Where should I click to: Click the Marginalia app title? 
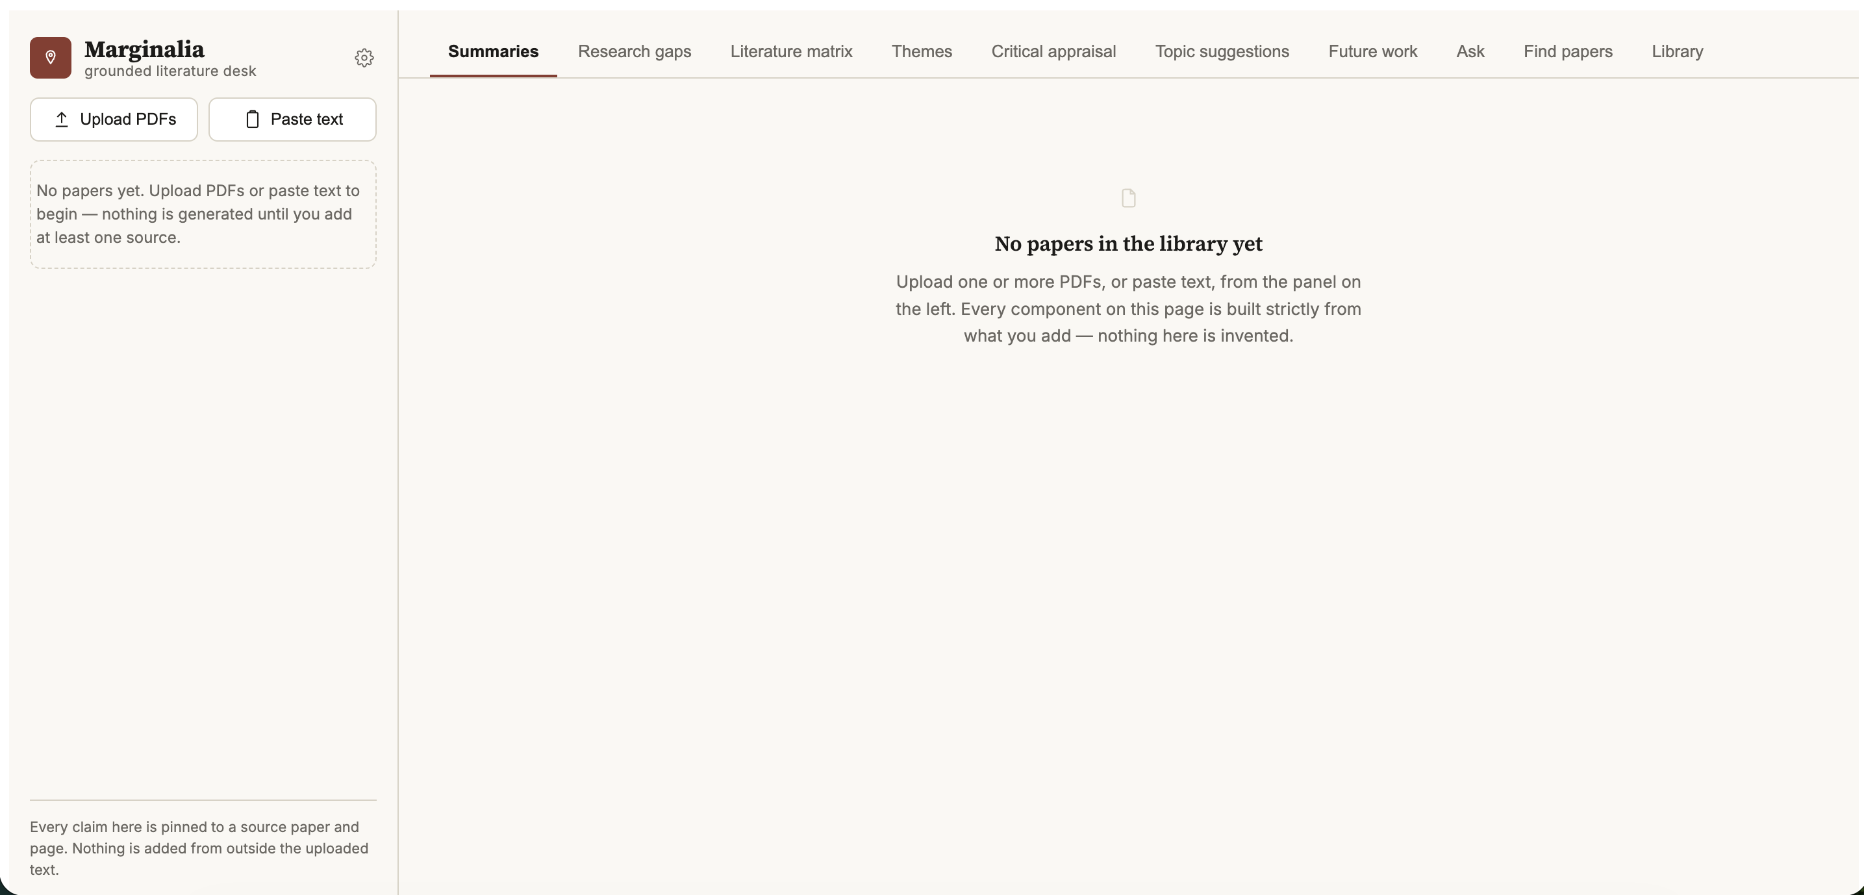pos(144,49)
